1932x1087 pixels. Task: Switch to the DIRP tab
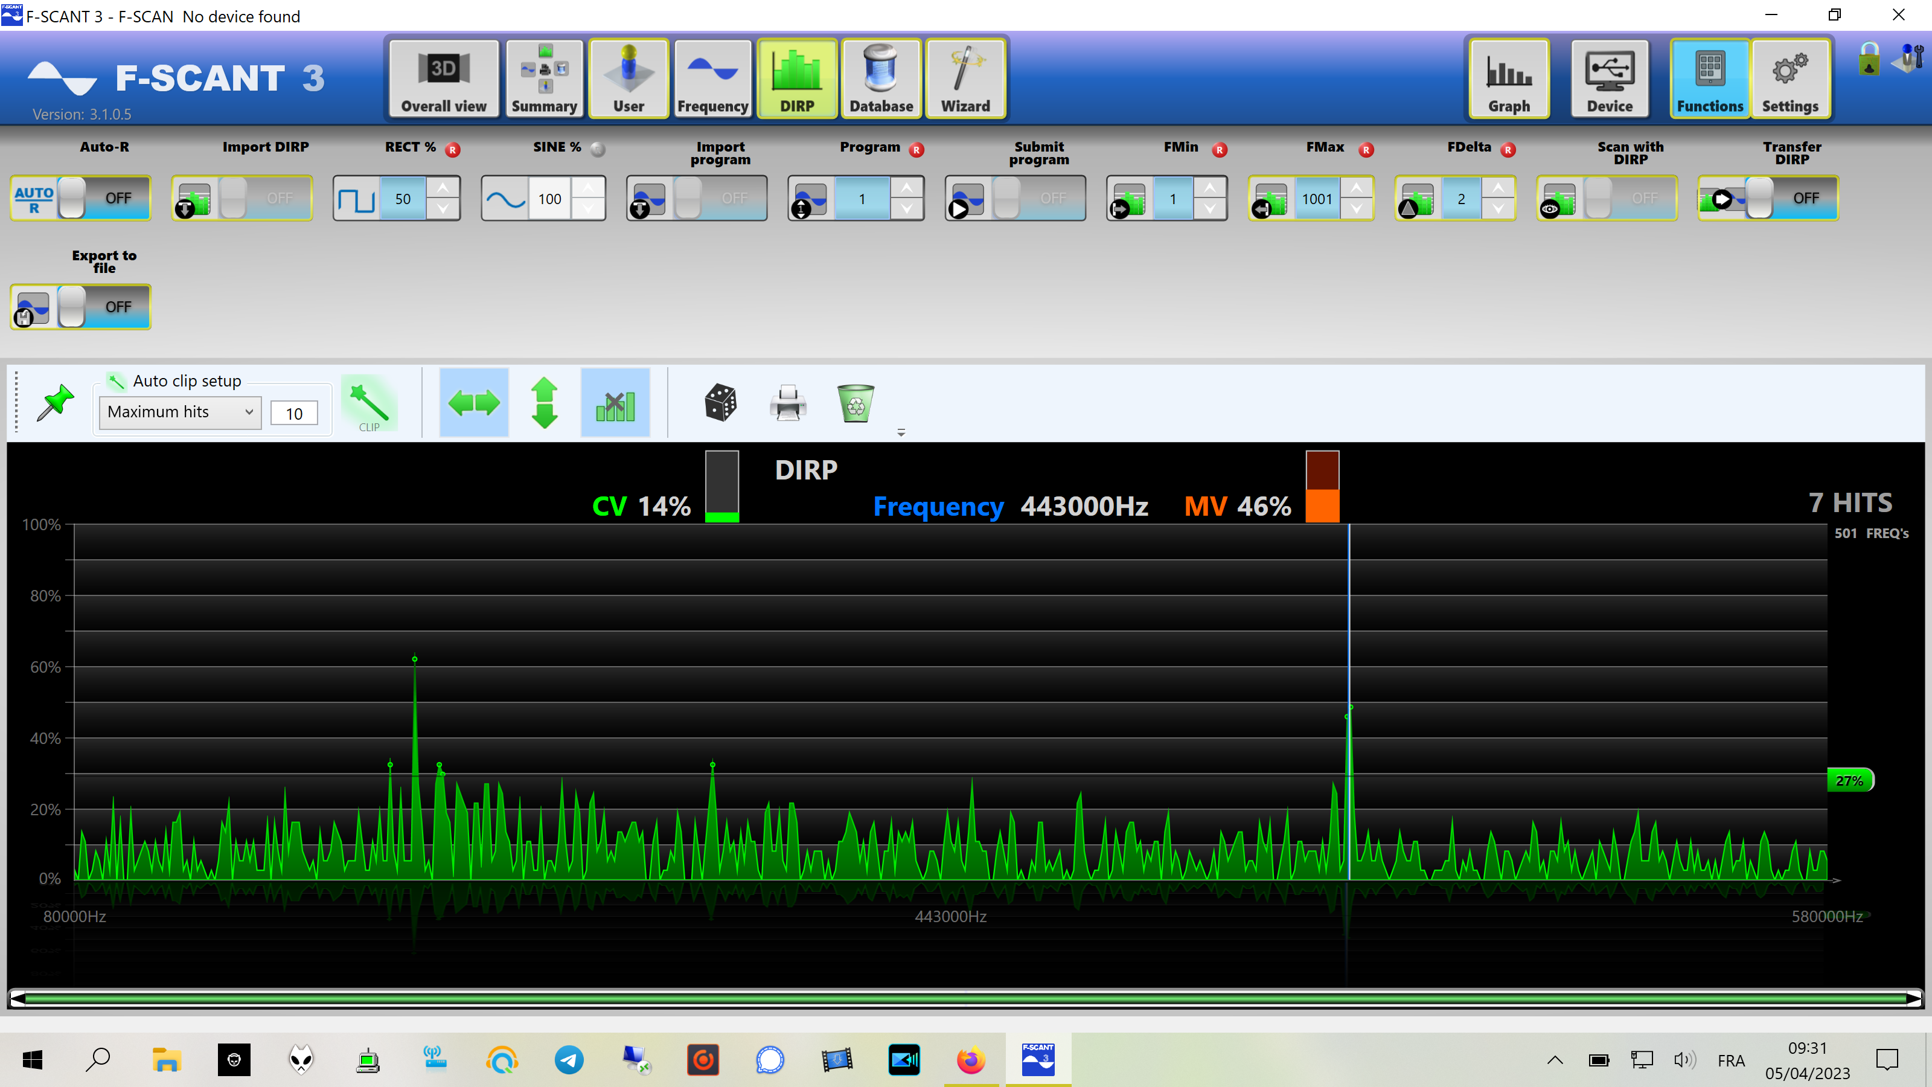(796, 78)
